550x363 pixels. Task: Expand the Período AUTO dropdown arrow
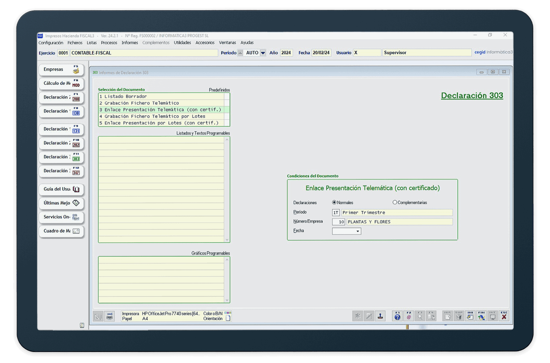263,53
